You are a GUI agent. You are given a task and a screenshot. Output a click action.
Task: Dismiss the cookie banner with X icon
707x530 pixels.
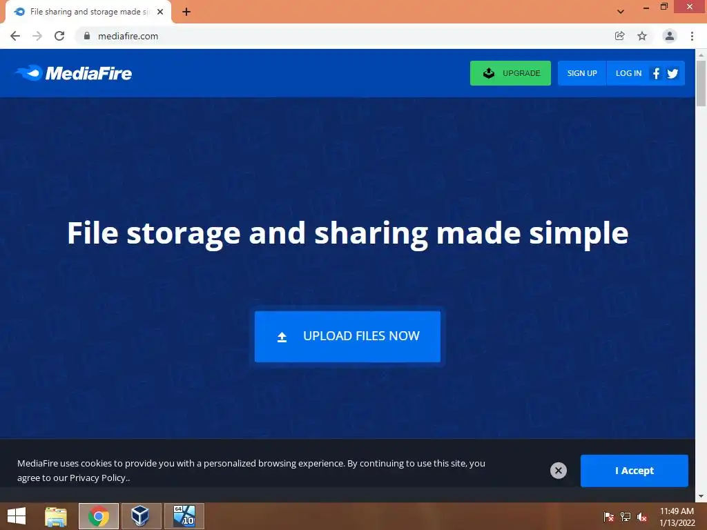pyautogui.click(x=558, y=471)
